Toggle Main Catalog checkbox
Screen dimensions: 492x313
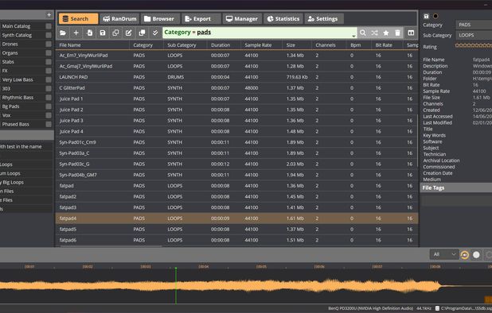pos(49,26)
